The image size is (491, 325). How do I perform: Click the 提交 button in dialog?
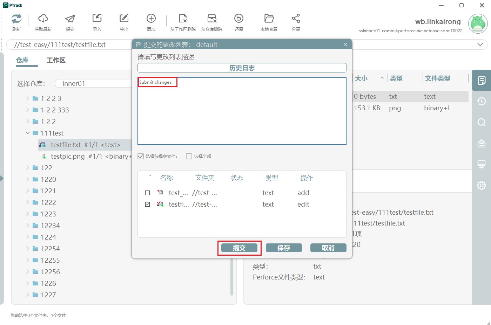[239, 248]
